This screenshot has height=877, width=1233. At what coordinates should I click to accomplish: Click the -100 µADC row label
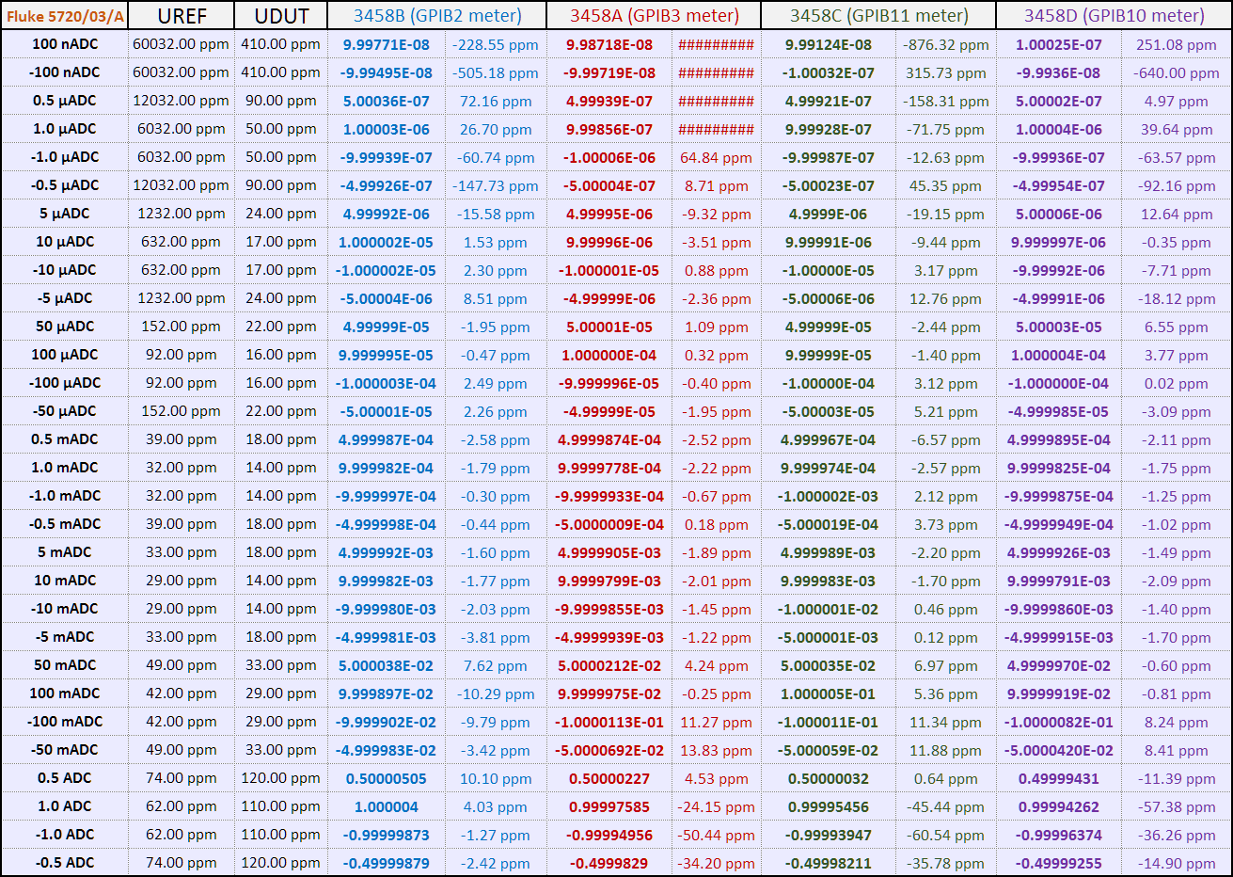click(x=65, y=383)
